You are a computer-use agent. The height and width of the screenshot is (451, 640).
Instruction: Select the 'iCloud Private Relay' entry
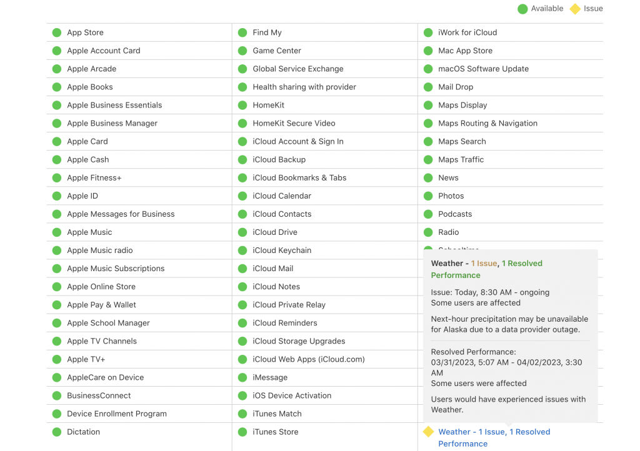click(x=289, y=305)
